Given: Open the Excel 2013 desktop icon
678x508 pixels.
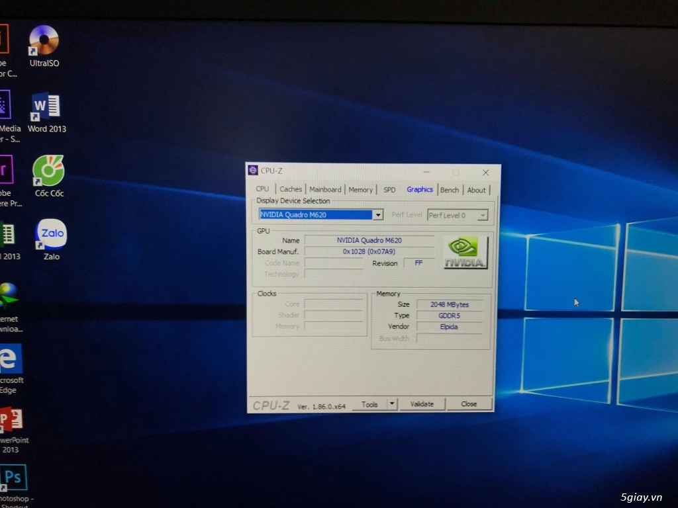Looking at the screenshot, I should pyautogui.click(x=9, y=239).
